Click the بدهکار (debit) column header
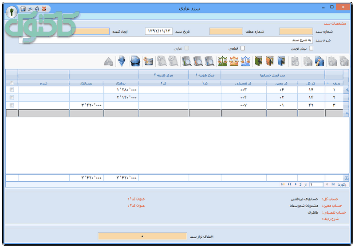Viewport: 355px width, 248px height. (121, 83)
